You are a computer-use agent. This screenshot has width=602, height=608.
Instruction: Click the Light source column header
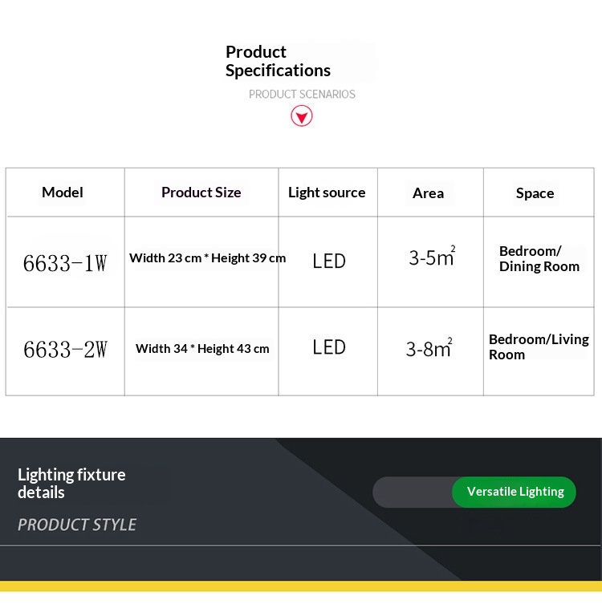click(327, 193)
